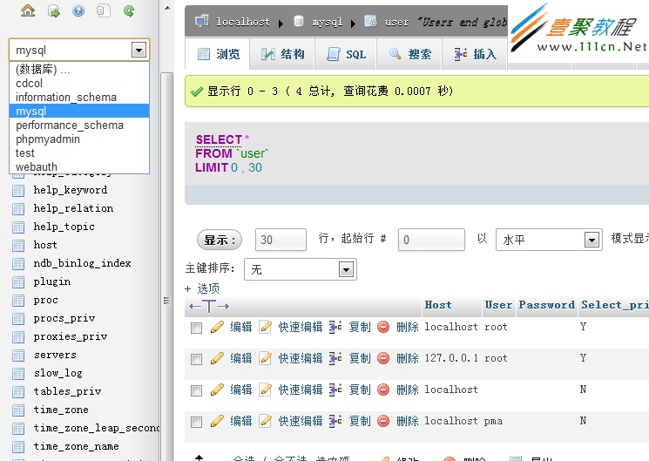
Task: Select cdcol from the database list
Action: click(x=79, y=84)
